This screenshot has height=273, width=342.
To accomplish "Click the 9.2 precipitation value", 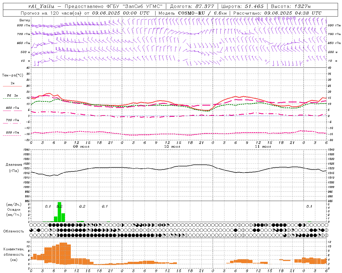I will pos(59,206).
